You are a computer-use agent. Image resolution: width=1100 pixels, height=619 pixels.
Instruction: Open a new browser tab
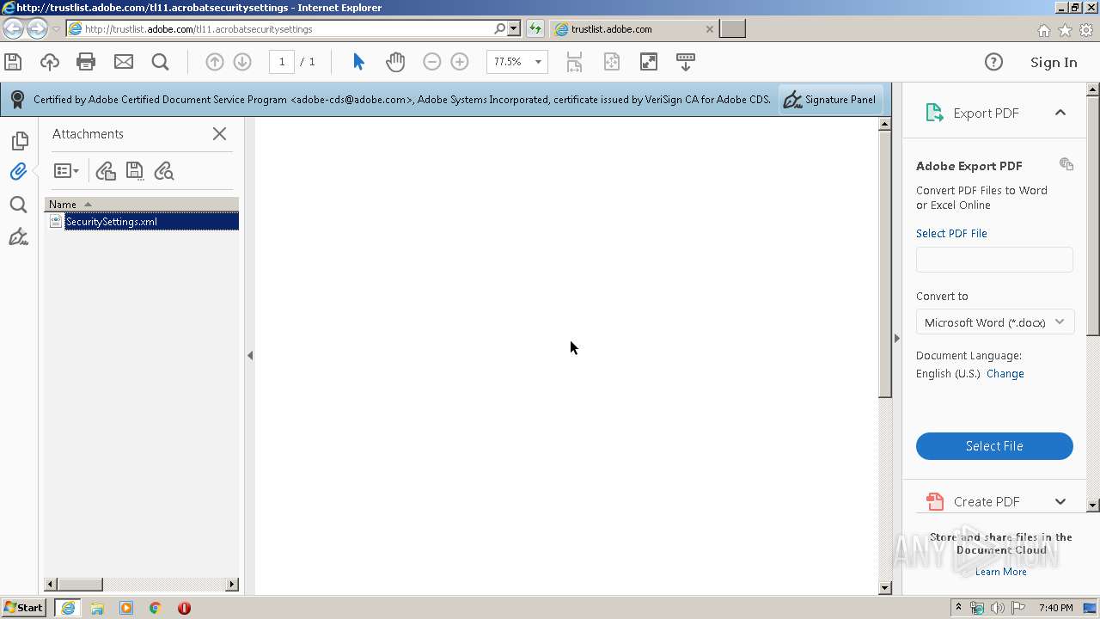[732, 29]
